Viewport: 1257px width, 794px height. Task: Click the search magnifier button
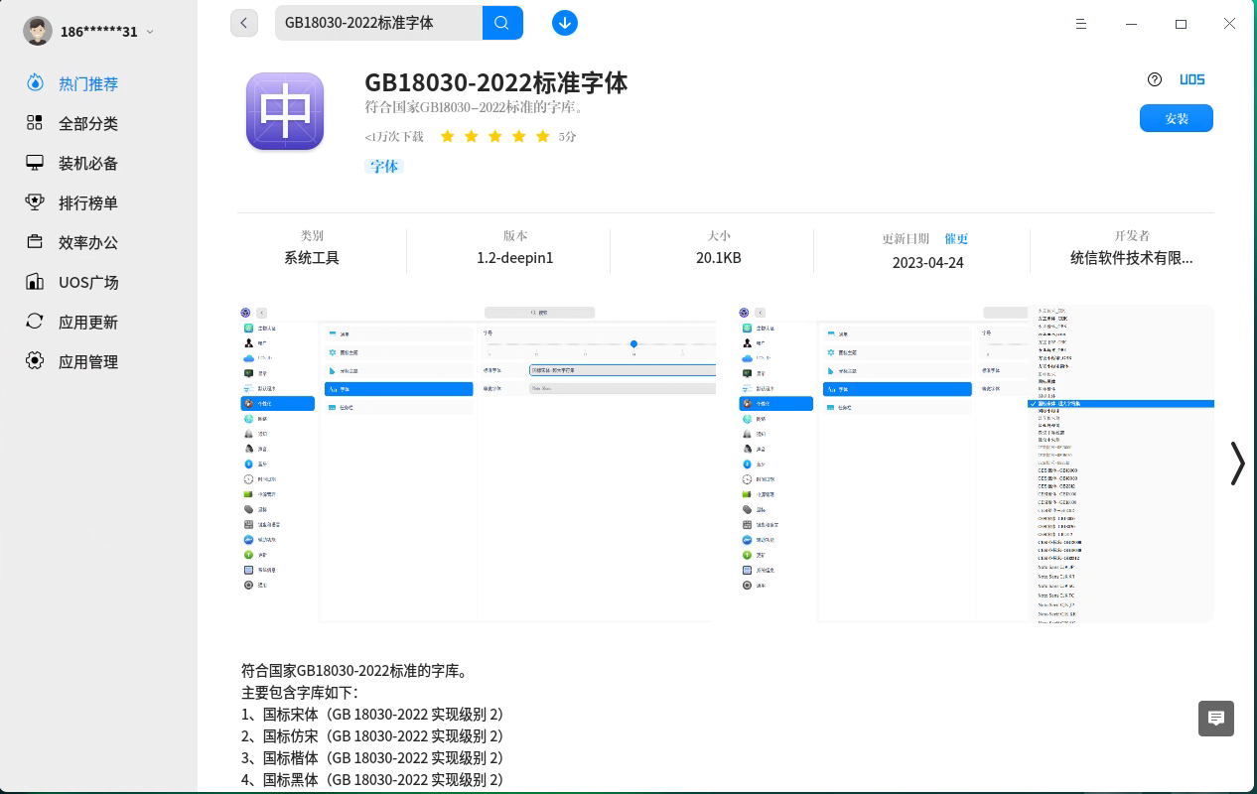tap(502, 23)
